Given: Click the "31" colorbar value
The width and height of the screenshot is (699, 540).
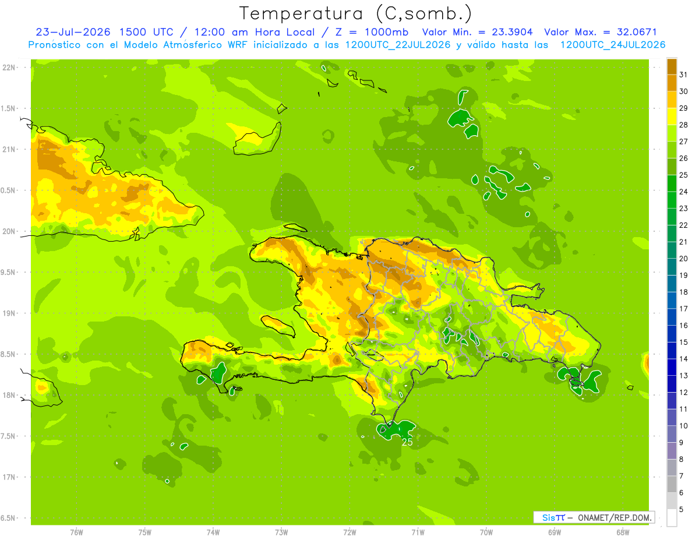Looking at the screenshot, I should pos(684,75).
